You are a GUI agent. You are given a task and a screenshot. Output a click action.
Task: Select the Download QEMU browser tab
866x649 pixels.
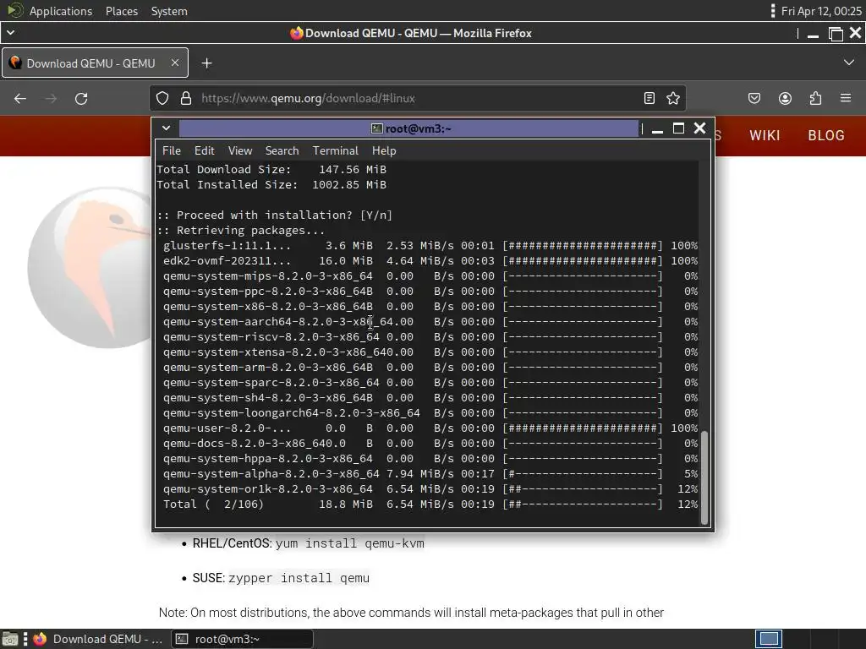click(x=95, y=63)
